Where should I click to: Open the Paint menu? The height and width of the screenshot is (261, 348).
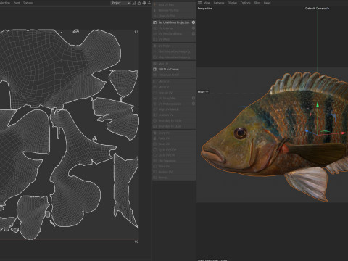point(17,3)
